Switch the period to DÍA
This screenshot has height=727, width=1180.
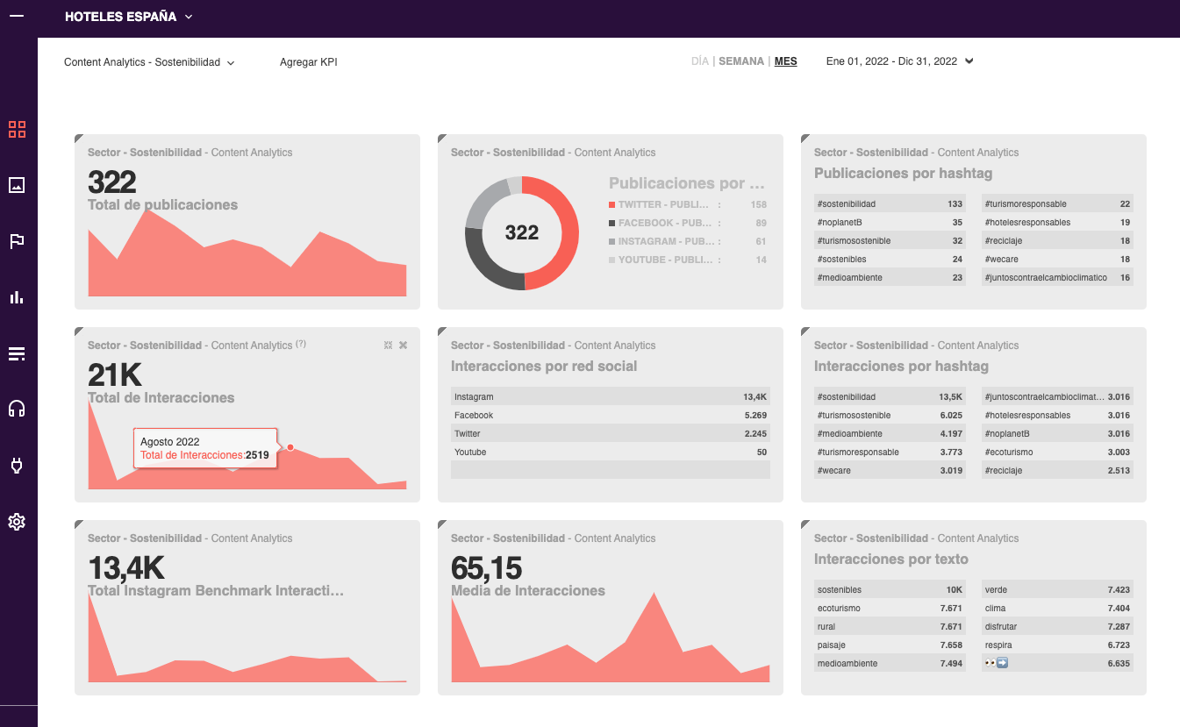(699, 61)
